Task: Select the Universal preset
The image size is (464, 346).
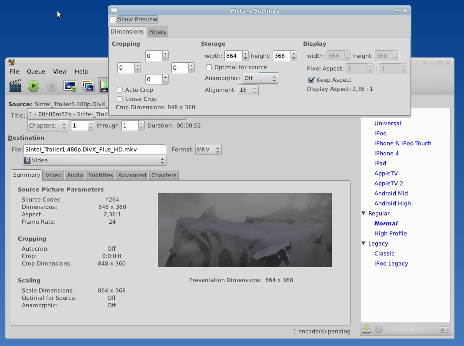Action: click(387, 123)
